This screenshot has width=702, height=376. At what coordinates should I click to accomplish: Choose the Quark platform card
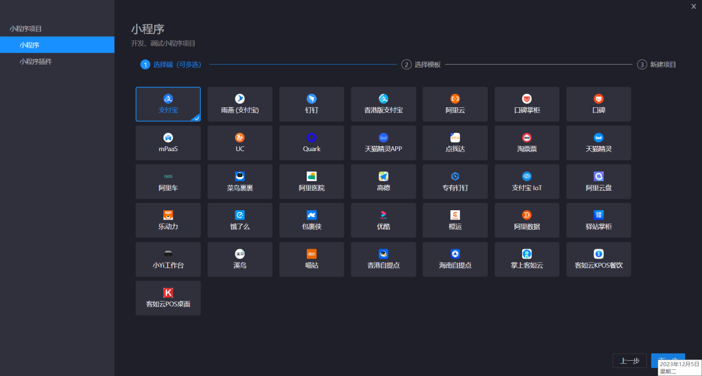coord(312,143)
